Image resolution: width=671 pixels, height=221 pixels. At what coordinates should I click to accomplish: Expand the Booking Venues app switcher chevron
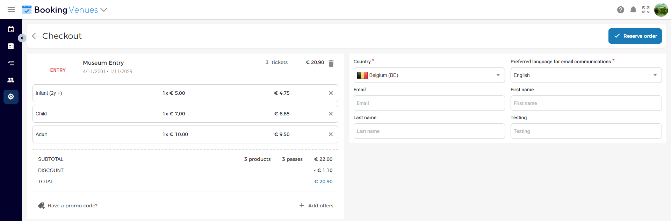[104, 10]
